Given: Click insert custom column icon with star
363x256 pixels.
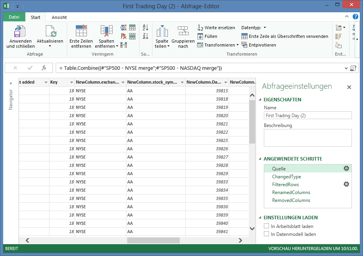Looking at the screenshot, I should click(339, 28).
